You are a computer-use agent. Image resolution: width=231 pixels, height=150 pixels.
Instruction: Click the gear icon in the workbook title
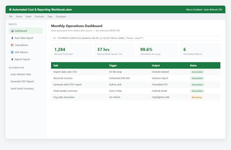click(x=10, y=10)
